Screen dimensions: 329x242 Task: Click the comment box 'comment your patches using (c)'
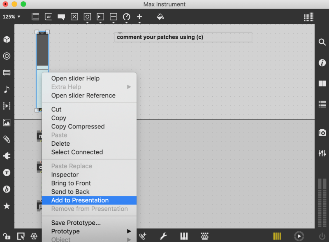click(183, 37)
